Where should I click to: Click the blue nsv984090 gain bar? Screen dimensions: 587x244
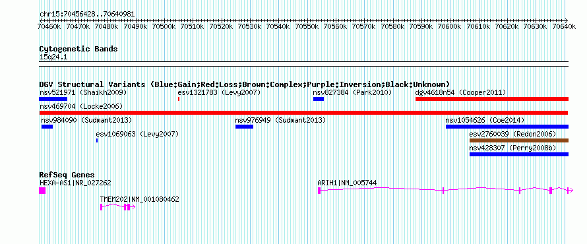[x=47, y=127]
